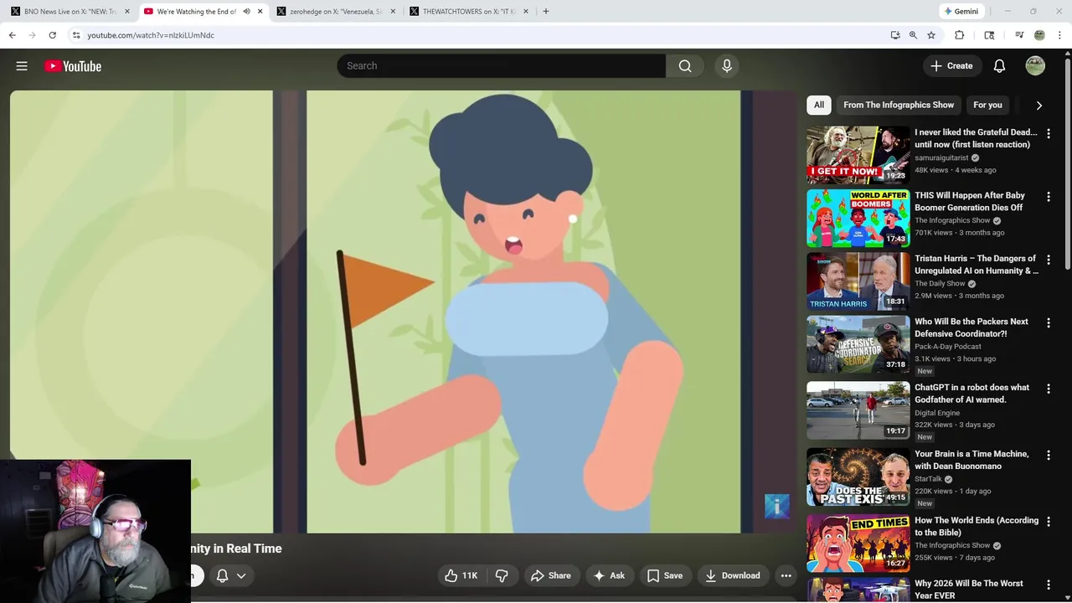Open Baby Boomer Generation thumbnail
Viewport: 1072px width, 603px height.
858,218
